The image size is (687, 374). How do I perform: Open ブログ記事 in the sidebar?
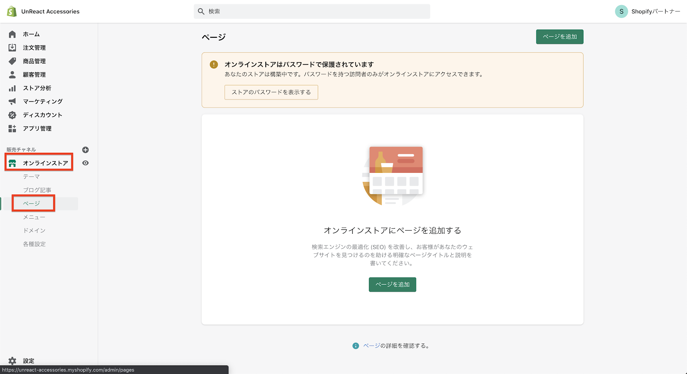coord(37,190)
